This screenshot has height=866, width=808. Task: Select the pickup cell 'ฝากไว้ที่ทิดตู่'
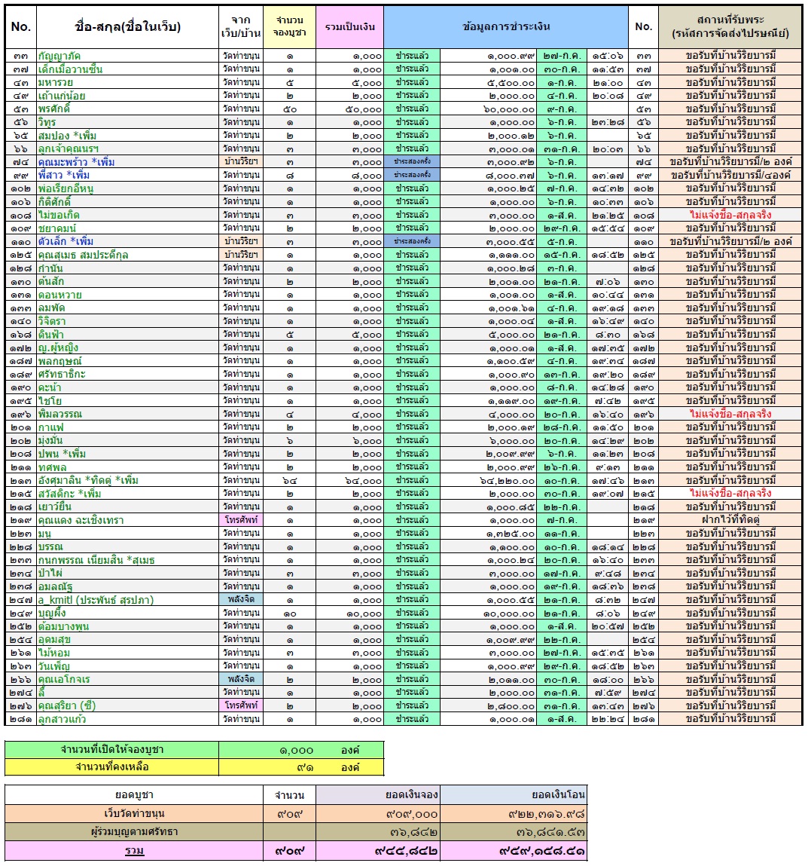(x=730, y=520)
